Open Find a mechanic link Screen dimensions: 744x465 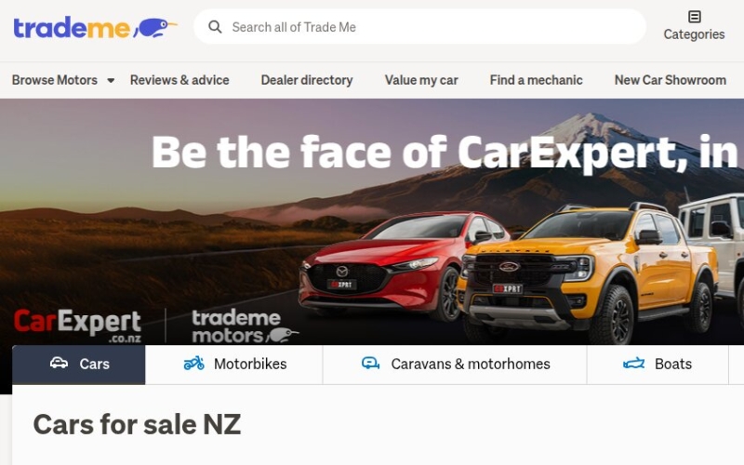tap(536, 80)
